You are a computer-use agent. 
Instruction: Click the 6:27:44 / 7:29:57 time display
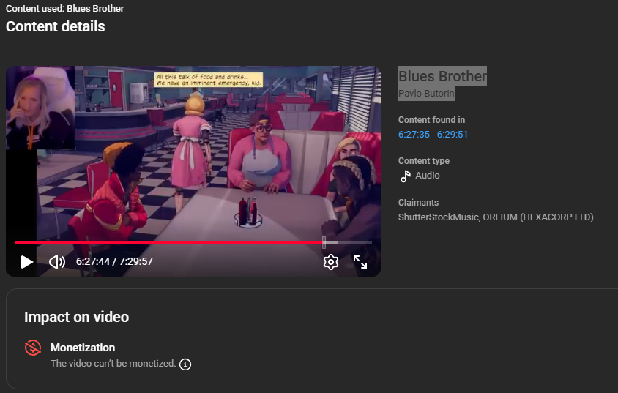pos(114,261)
